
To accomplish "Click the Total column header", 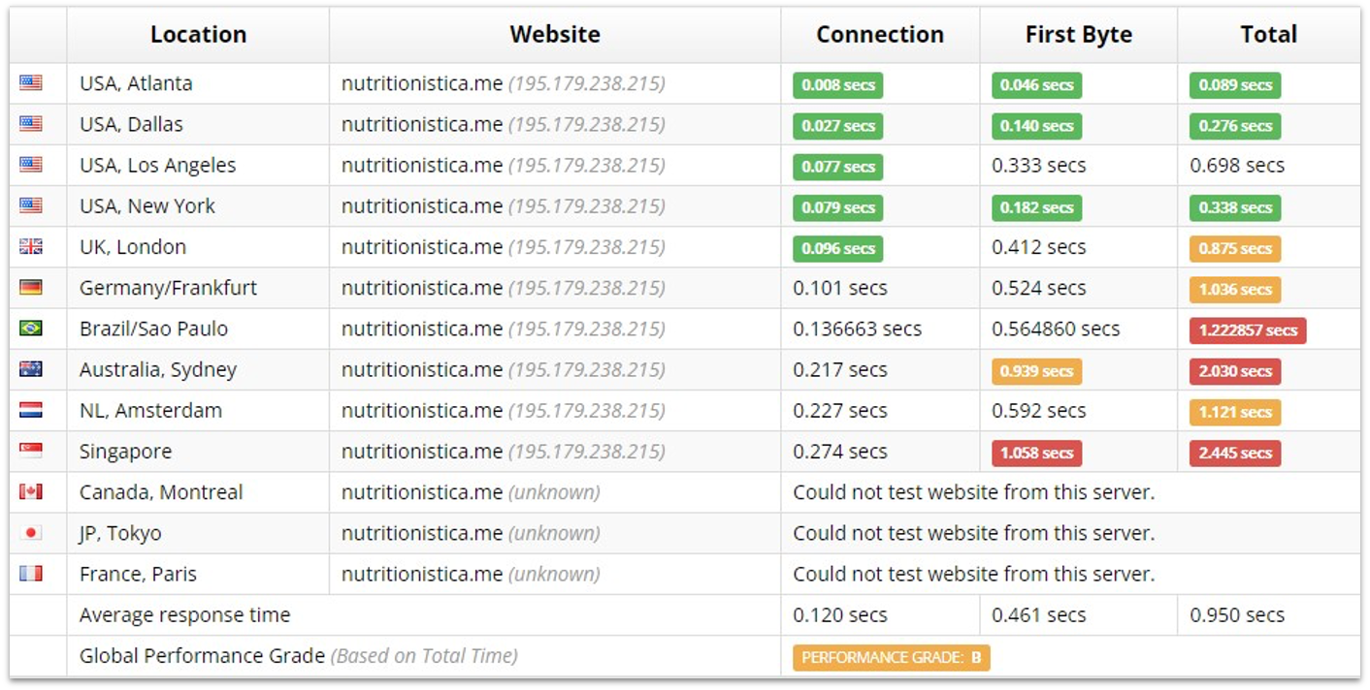I will (1268, 35).
